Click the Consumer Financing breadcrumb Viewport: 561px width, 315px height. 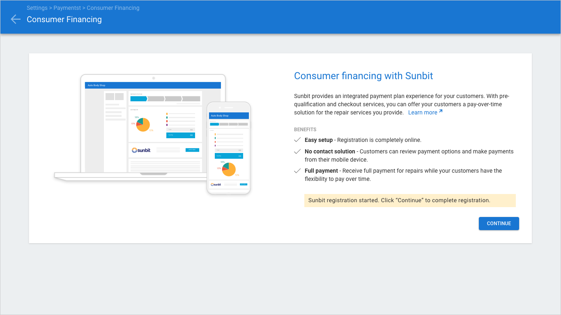[x=113, y=8]
